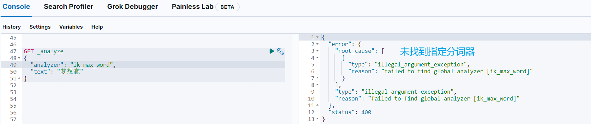Collapse the object at response line 4
The width and height of the screenshot is (591, 124).
point(317,58)
